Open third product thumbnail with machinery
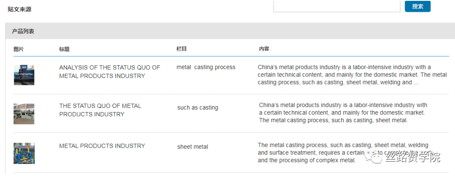455x177 pixels. (24, 153)
